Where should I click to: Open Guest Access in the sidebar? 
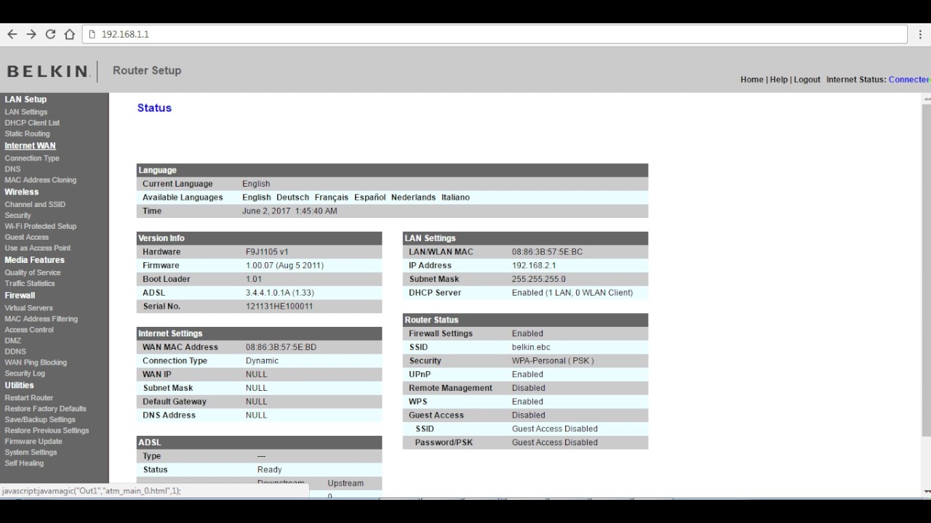26,238
